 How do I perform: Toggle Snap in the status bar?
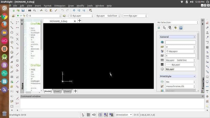pyautogui.click(x=83, y=115)
